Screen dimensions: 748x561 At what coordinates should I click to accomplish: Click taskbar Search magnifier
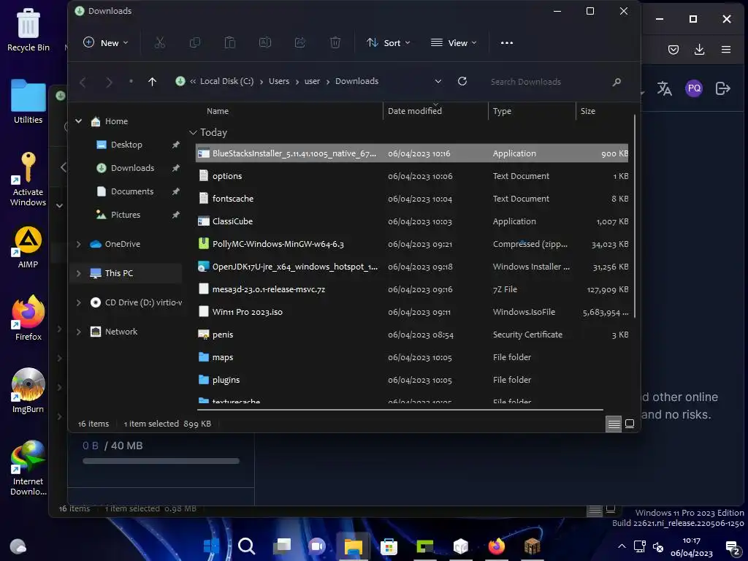click(247, 546)
